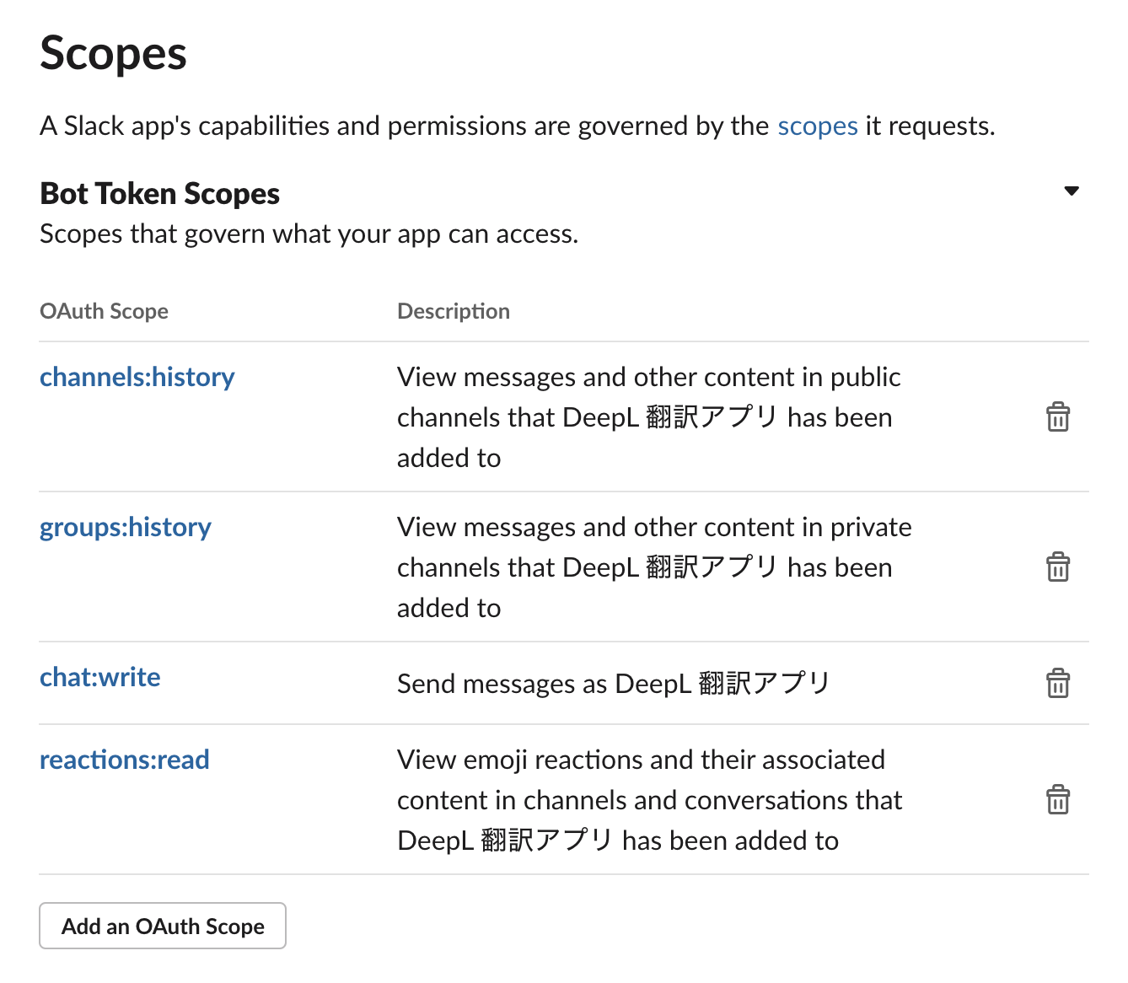Click the Description column header
This screenshot has height=983, width=1128.
click(453, 311)
